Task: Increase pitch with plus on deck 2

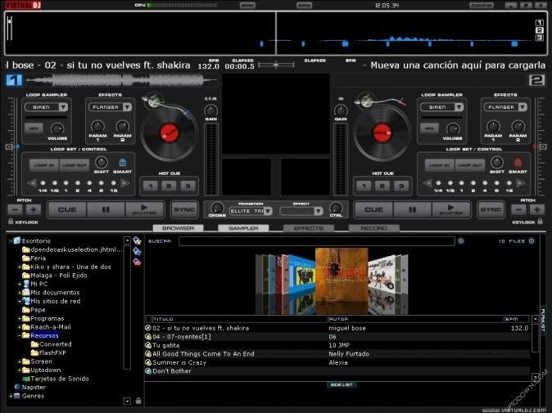Action: click(537, 210)
